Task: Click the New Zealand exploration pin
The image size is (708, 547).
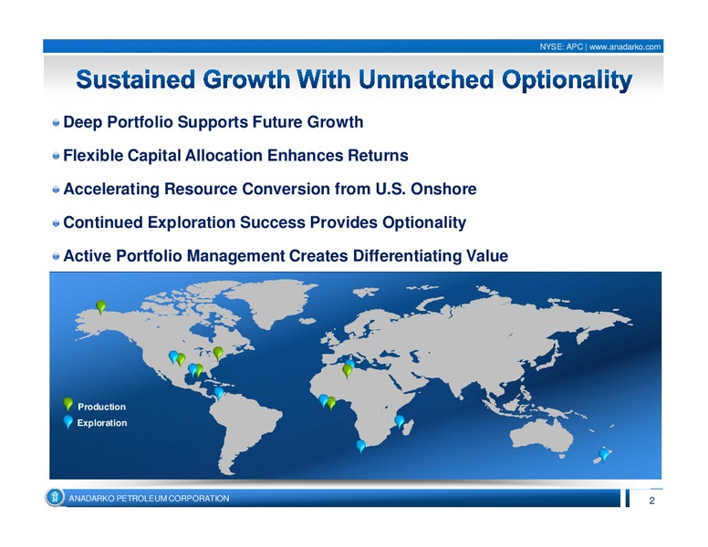Action: click(603, 455)
